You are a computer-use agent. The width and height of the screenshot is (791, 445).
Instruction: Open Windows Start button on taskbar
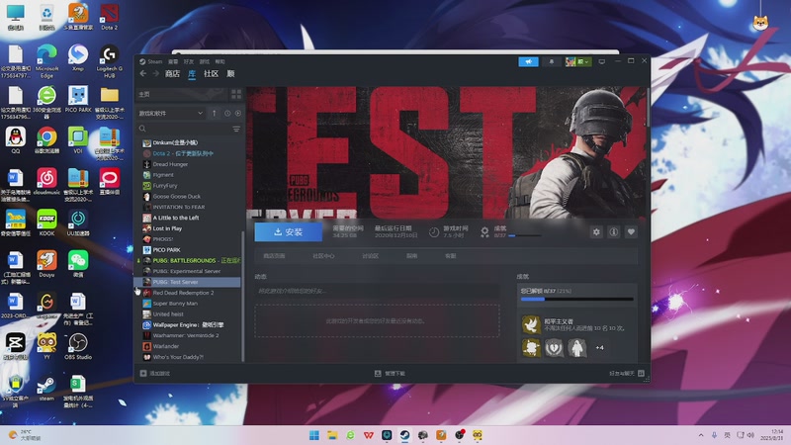pos(313,435)
